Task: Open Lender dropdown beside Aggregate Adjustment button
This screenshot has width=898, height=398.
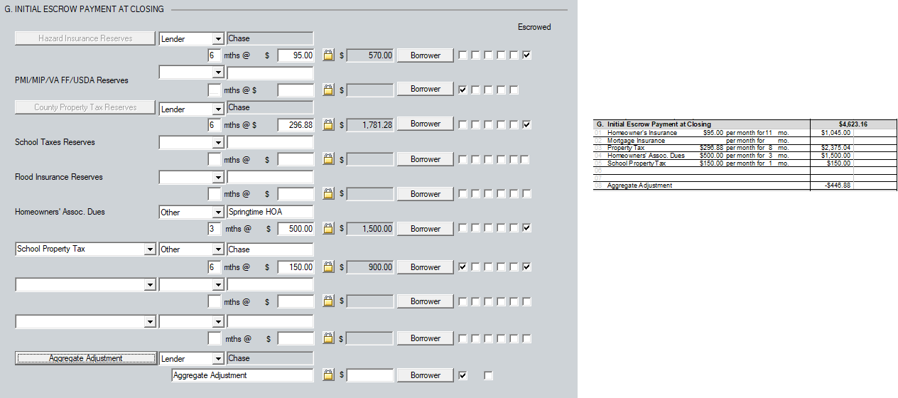Action: coord(217,359)
